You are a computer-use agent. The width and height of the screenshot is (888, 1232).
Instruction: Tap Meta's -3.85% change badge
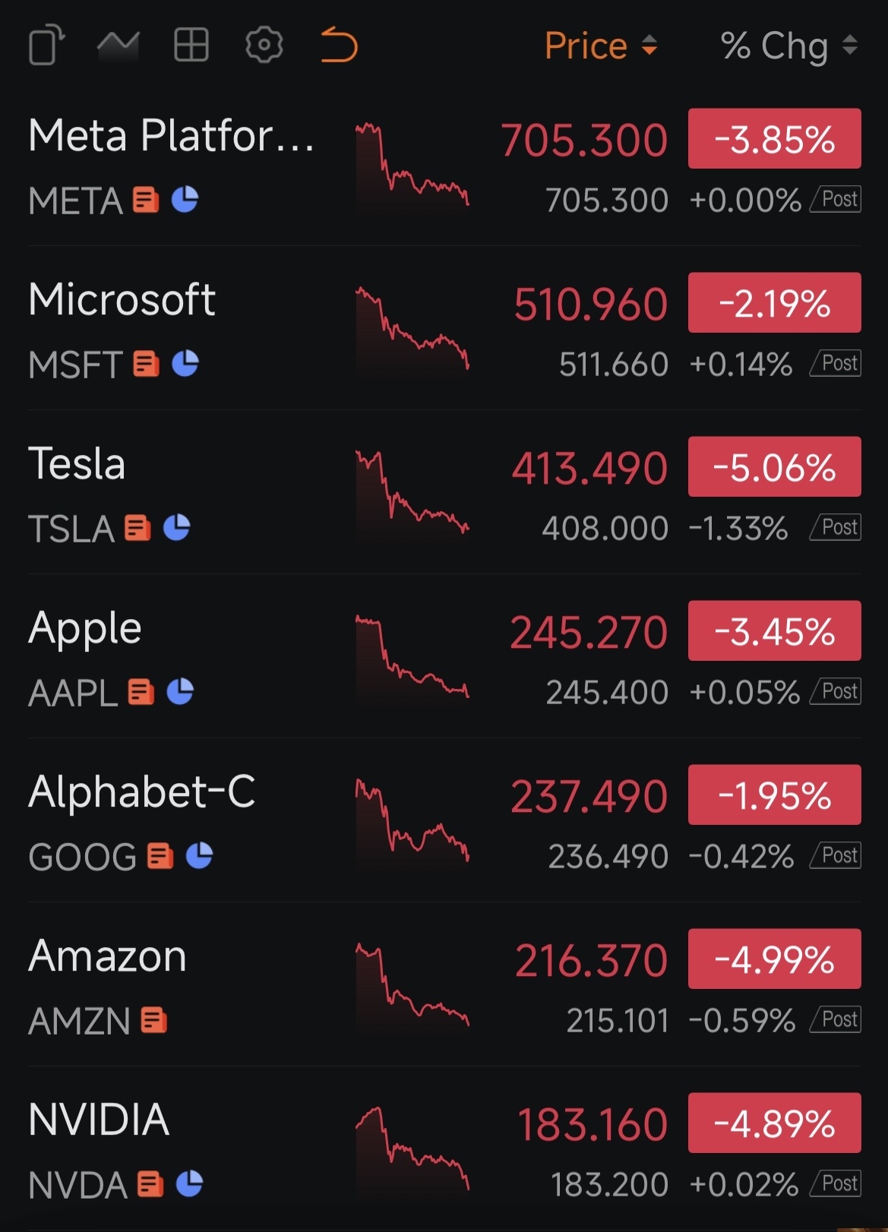(x=774, y=139)
